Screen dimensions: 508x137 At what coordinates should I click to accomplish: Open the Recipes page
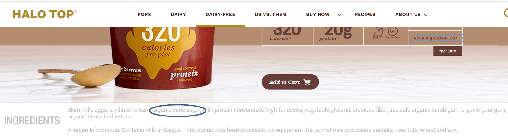[x=365, y=14]
